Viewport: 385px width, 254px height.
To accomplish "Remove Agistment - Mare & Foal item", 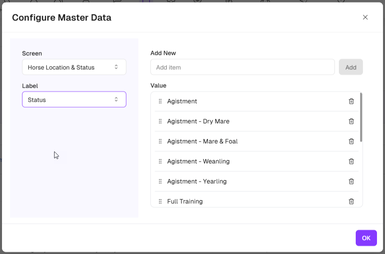I will coord(351,141).
